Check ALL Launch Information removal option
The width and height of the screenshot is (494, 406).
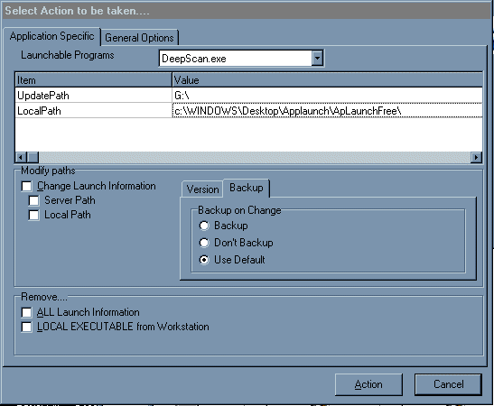coord(26,312)
